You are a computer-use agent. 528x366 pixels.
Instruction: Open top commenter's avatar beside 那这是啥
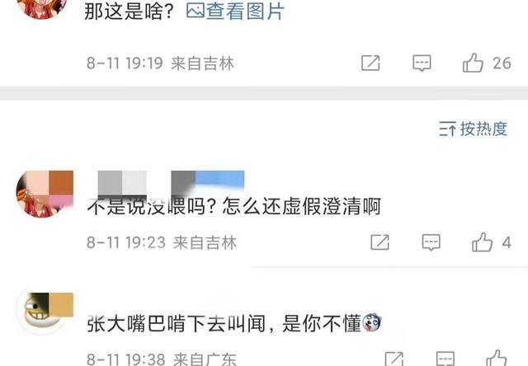(42, 8)
